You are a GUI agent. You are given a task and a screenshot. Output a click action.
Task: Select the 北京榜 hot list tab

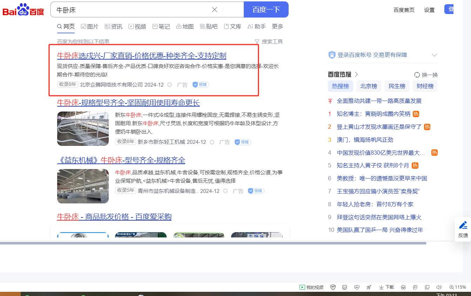click(x=368, y=86)
